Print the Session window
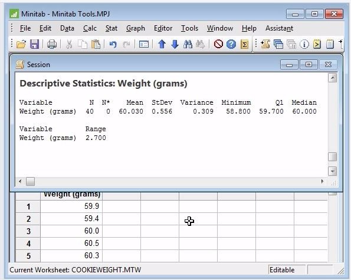The image size is (351, 280). (52, 44)
